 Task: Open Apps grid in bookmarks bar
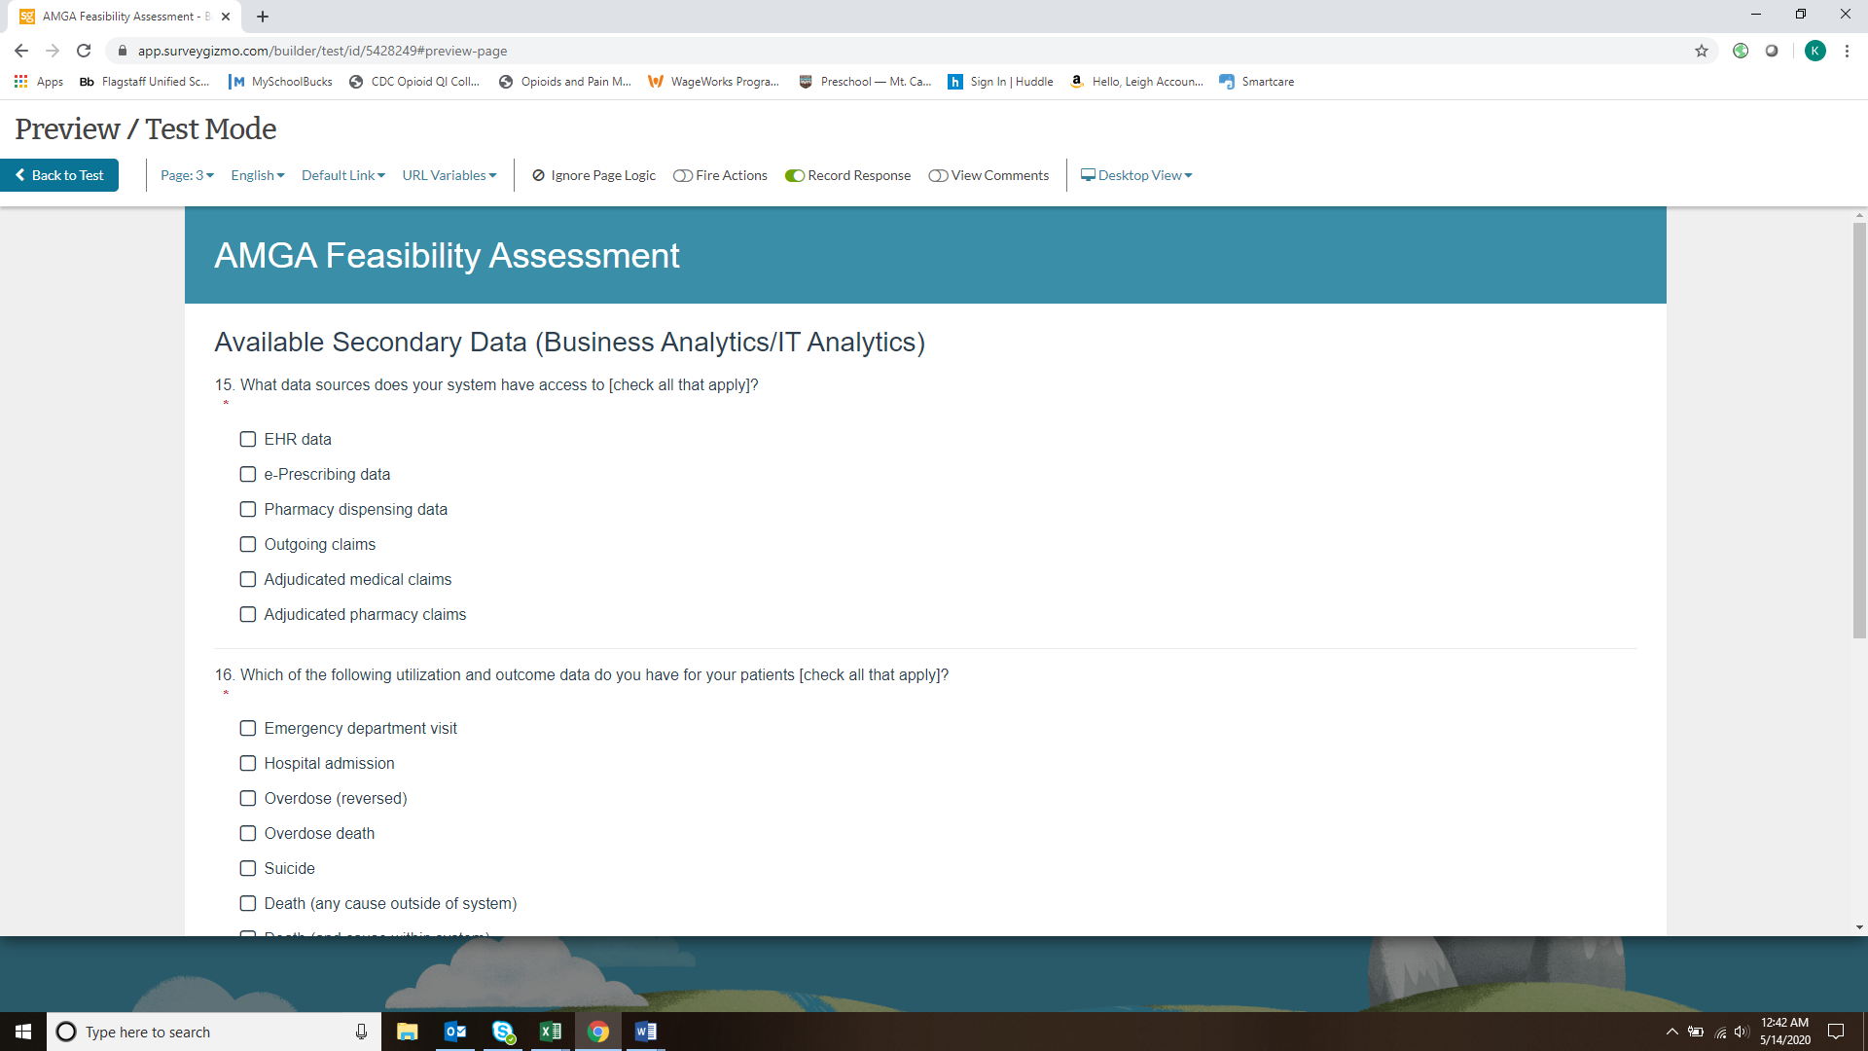pyautogui.click(x=39, y=82)
